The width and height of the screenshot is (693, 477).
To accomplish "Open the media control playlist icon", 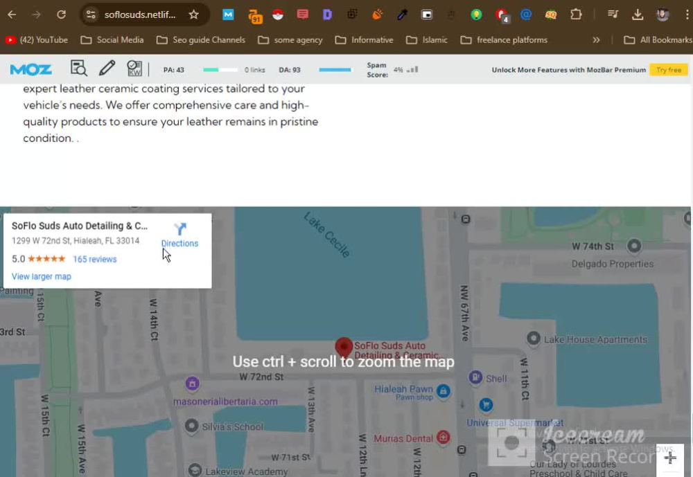I will (x=613, y=15).
